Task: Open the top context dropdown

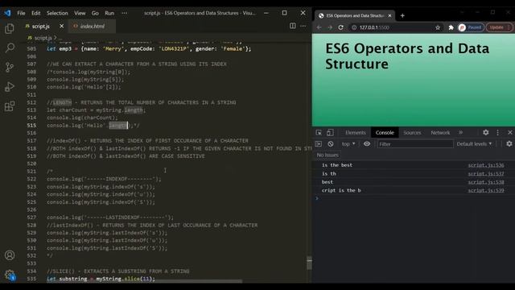Action: (348, 144)
